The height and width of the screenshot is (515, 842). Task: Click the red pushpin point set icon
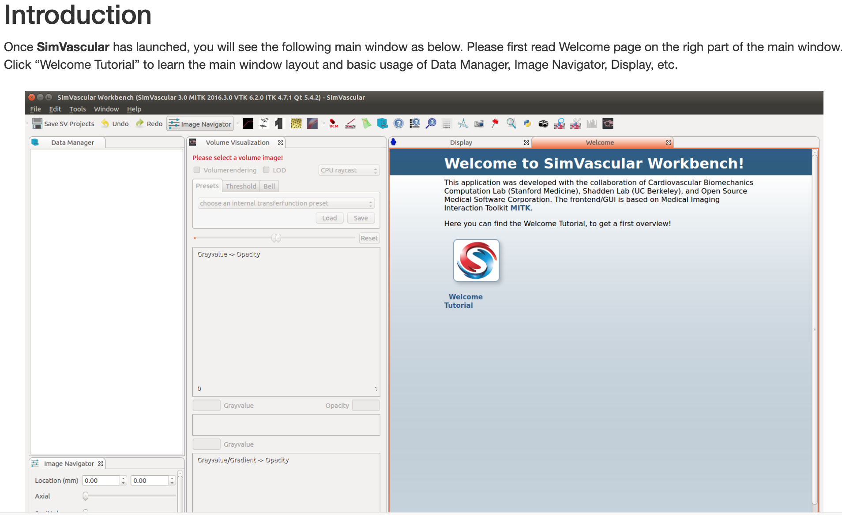tap(495, 123)
